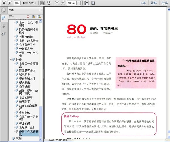Click the page number input field
Image resolution: width=170 pixels, height=142 pixels.
17,3
